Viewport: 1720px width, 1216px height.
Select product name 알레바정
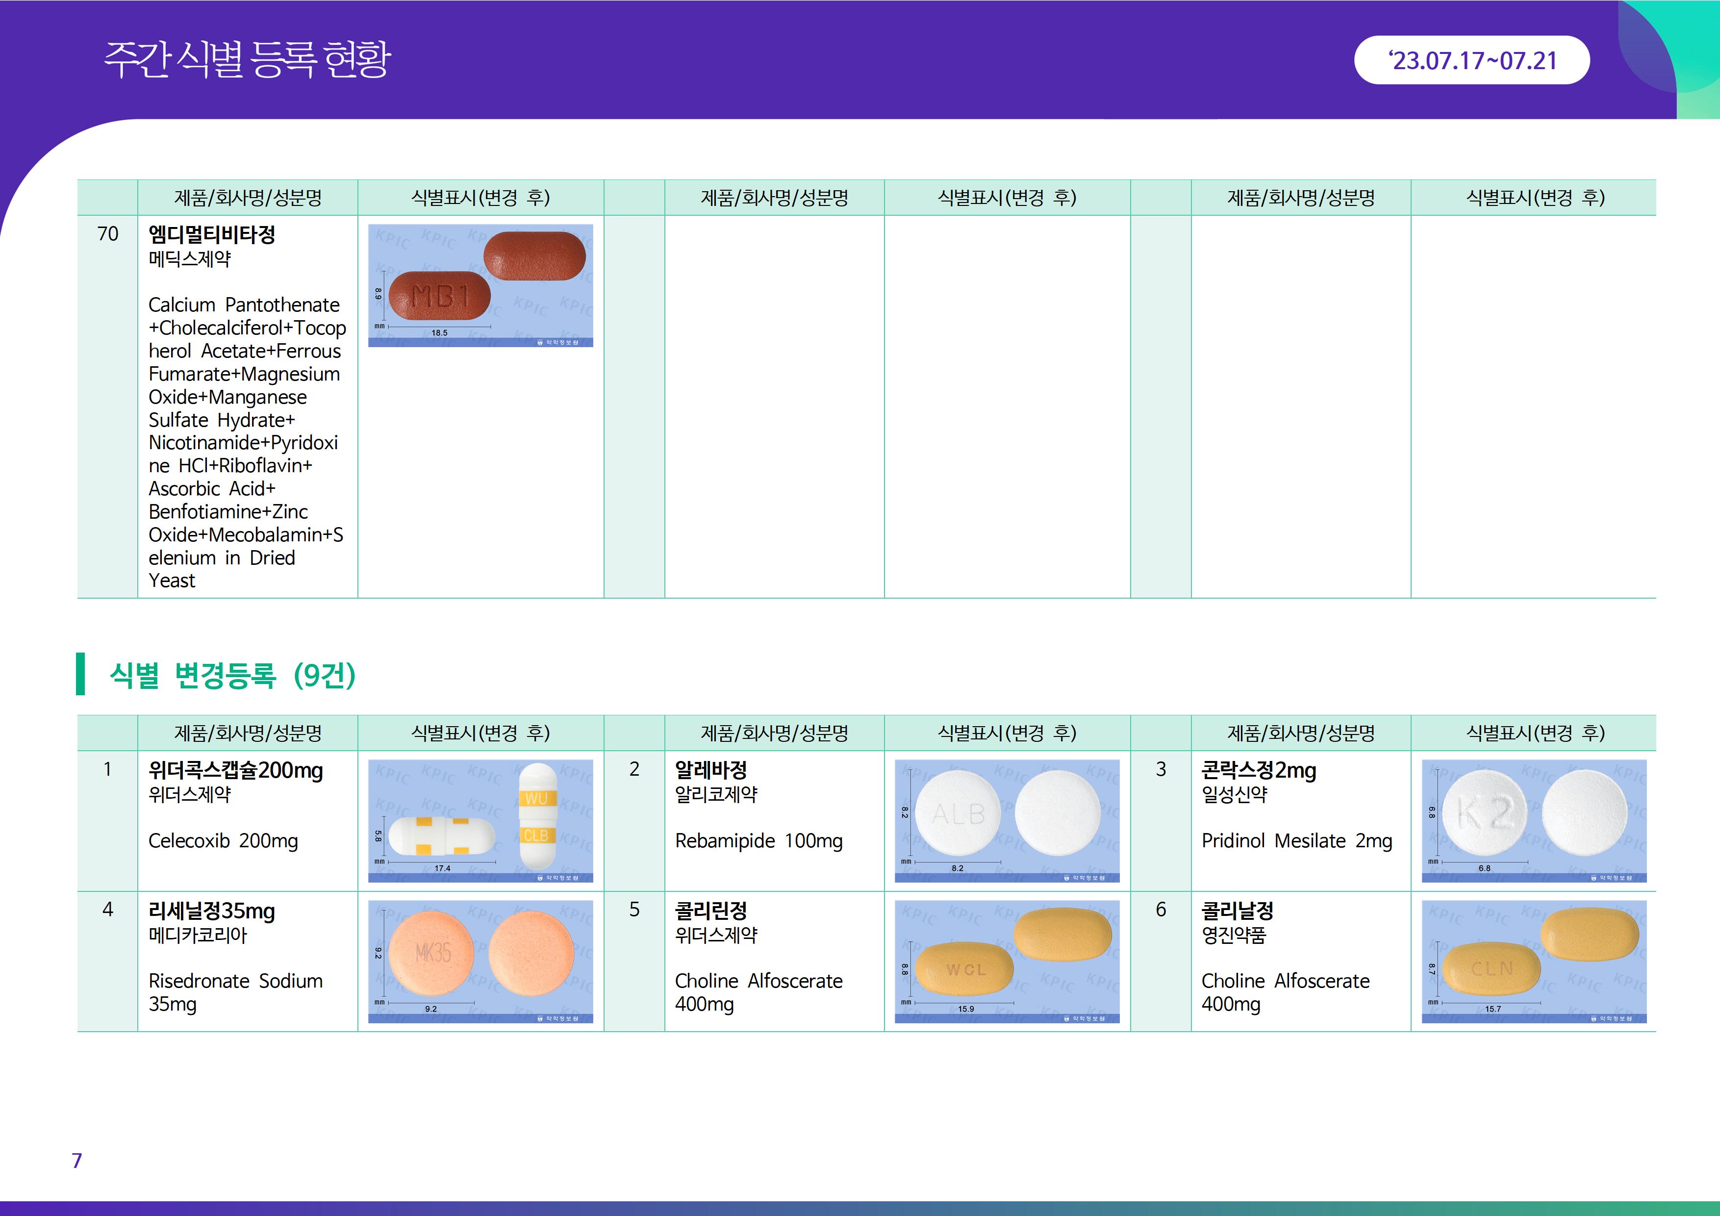(711, 769)
